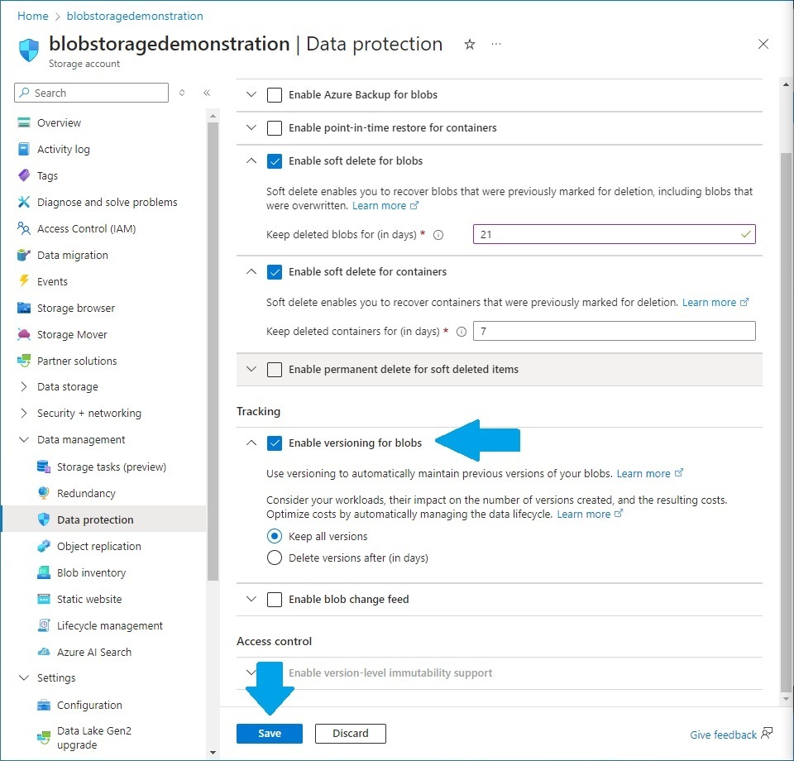Collapse the versioning for blobs section chevron
Screen dimensions: 794x761
251,443
